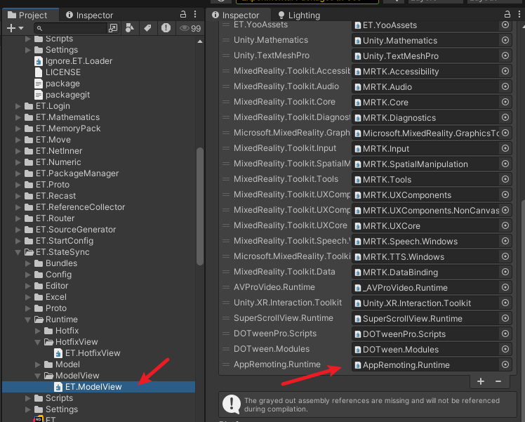Open object picker for _AVProVideo.Runtime
Viewport: 525px width, 422px height.
505,287
